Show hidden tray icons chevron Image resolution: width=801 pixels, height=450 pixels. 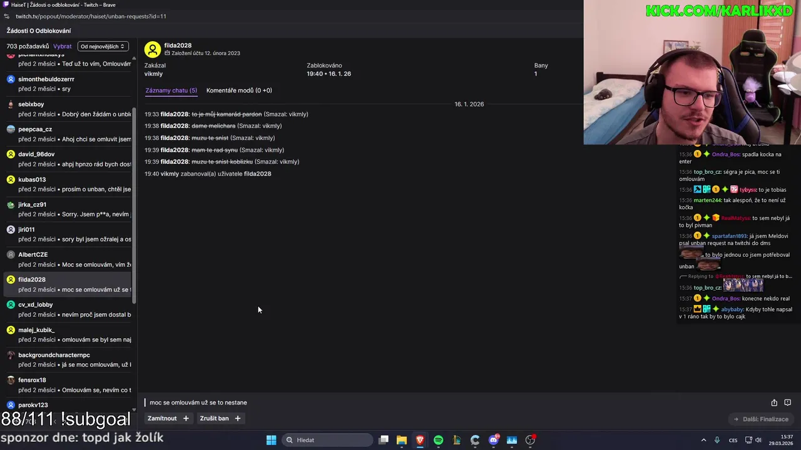point(703,440)
